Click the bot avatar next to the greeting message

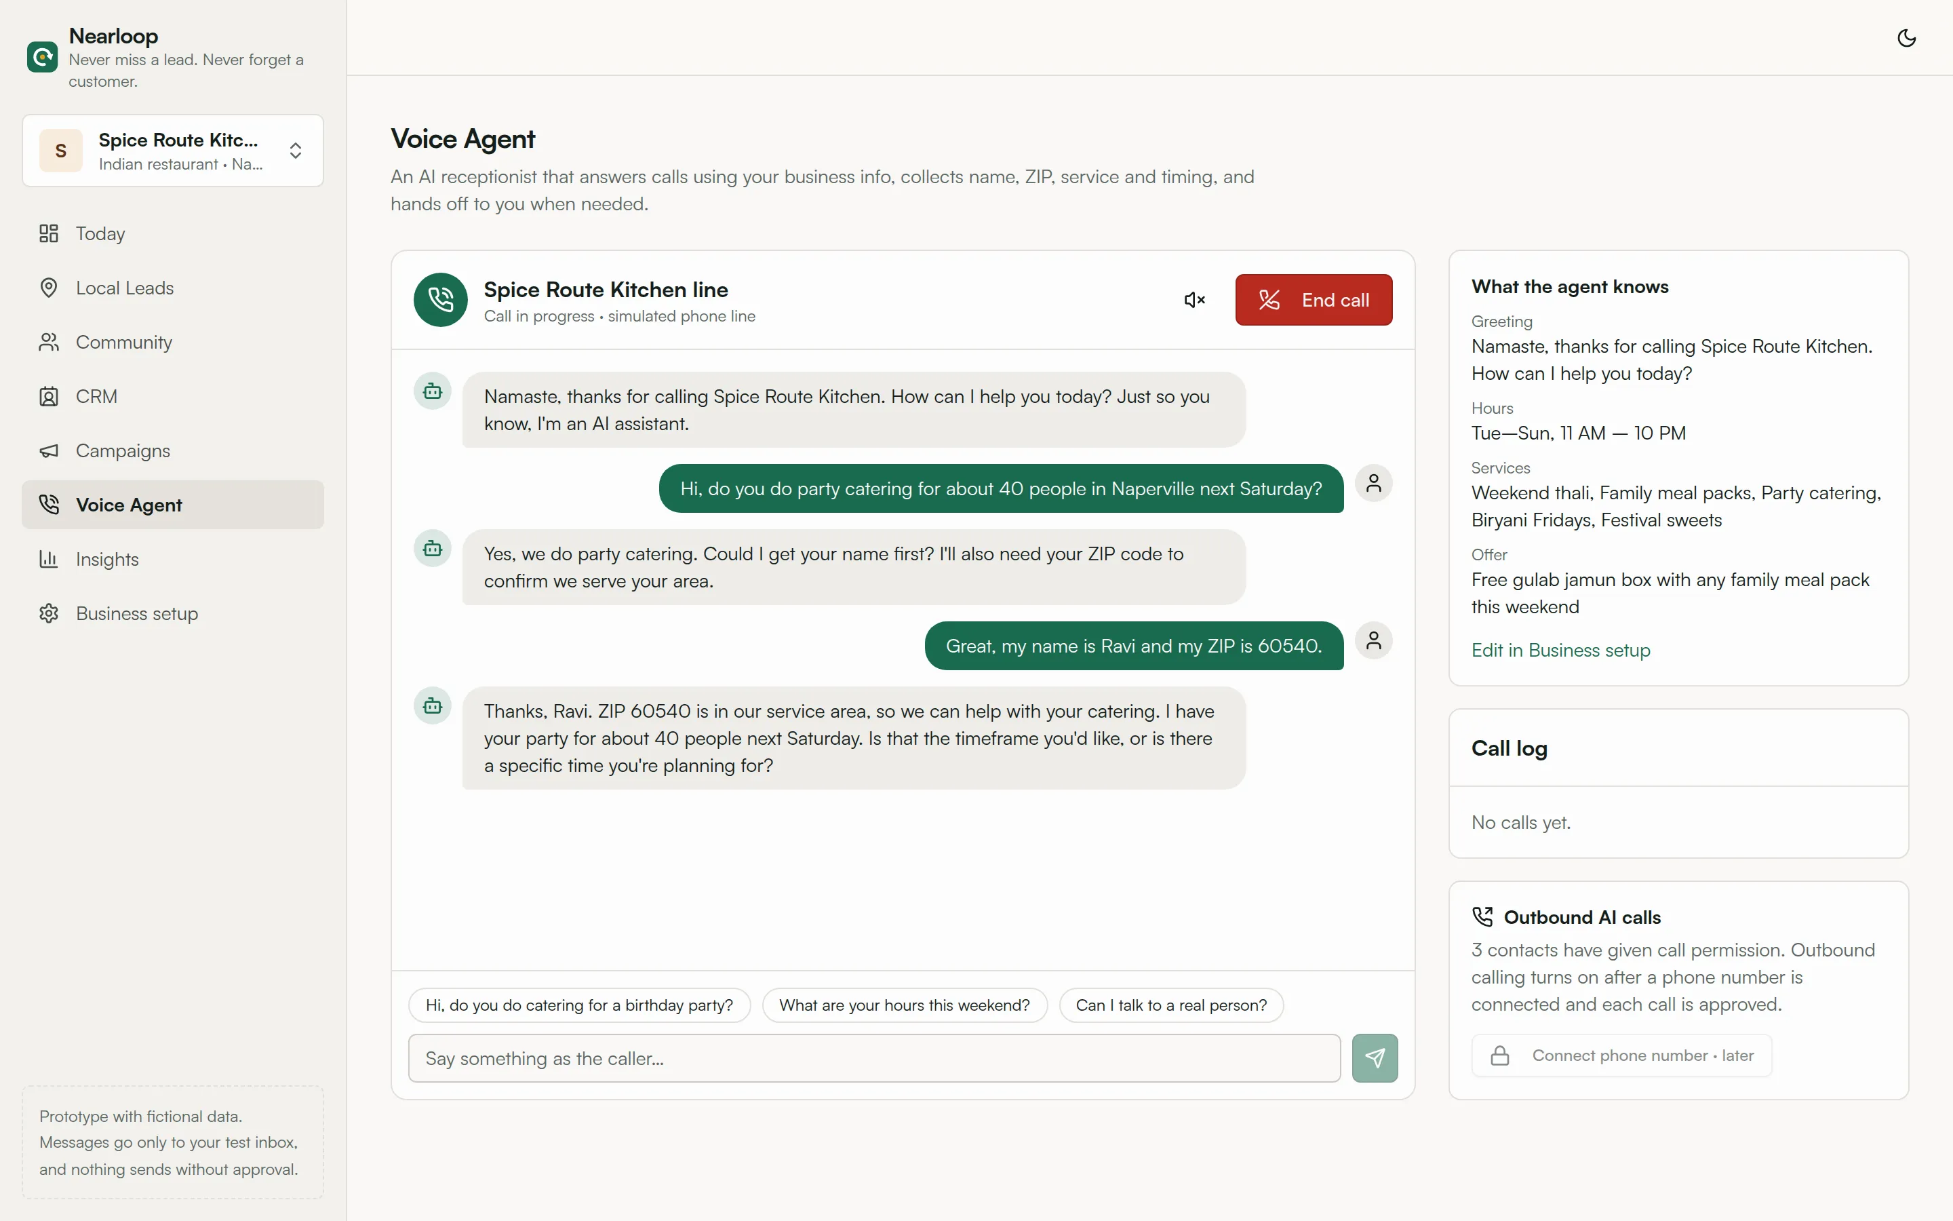coord(433,391)
